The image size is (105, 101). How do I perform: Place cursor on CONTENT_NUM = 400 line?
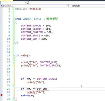click(34, 39)
